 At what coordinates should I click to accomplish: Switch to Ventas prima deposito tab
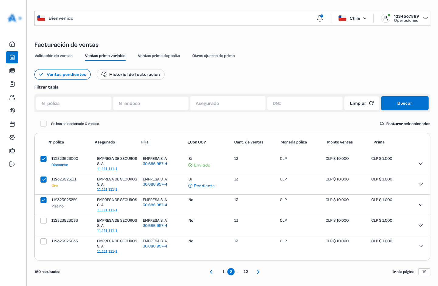coord(159,56)
